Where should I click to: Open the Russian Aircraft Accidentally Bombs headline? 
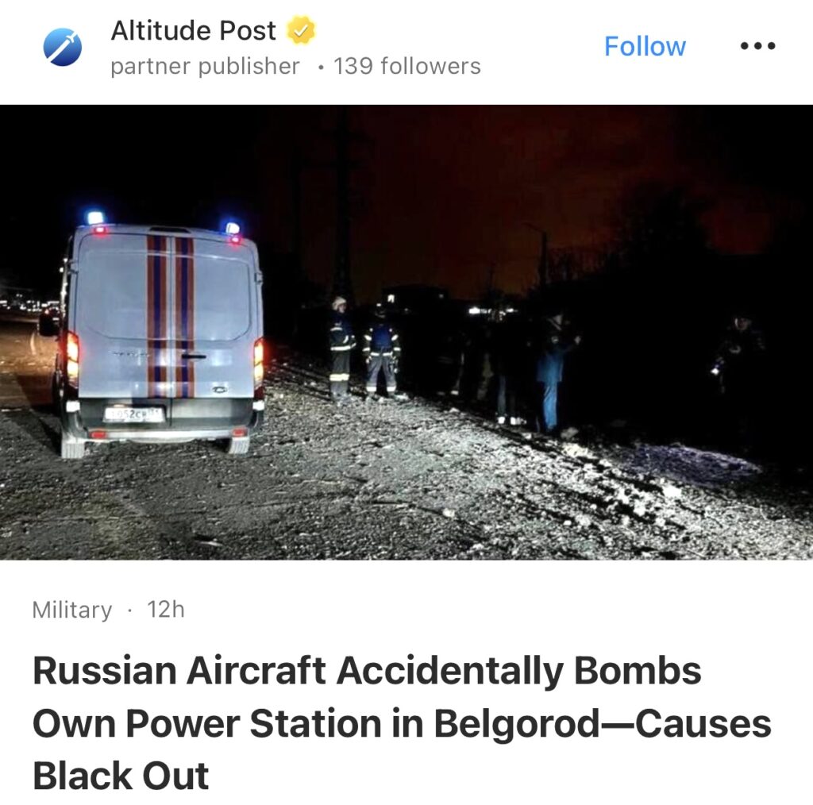click(x=402, y=722)
